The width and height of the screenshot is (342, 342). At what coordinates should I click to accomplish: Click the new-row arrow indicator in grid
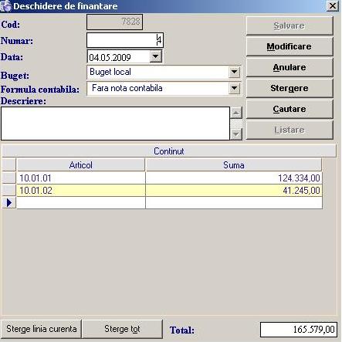[x=9, y=203]
